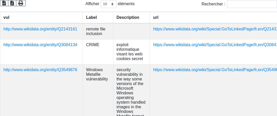Sort by the Label column header

[91, 18]
